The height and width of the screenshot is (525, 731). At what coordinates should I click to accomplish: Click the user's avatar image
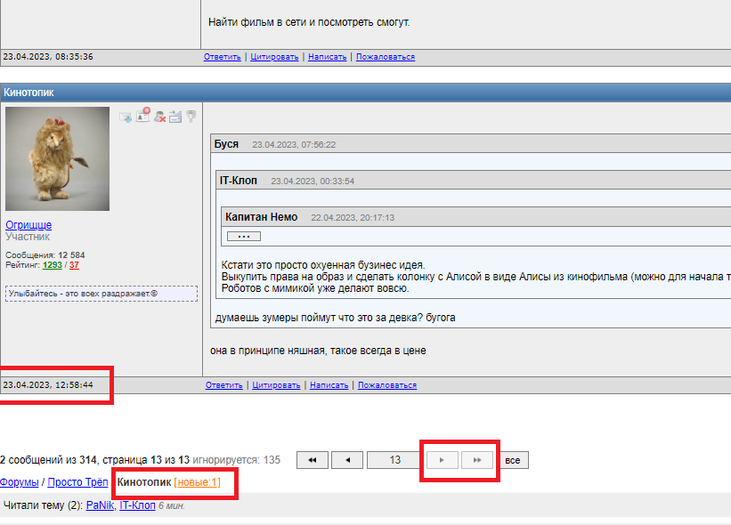pos(57,158)
